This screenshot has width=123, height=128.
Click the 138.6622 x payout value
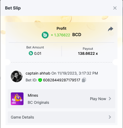tap(88, 53)
